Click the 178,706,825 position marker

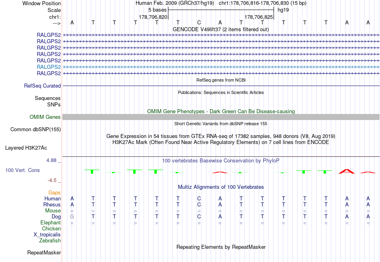[258, 17]
